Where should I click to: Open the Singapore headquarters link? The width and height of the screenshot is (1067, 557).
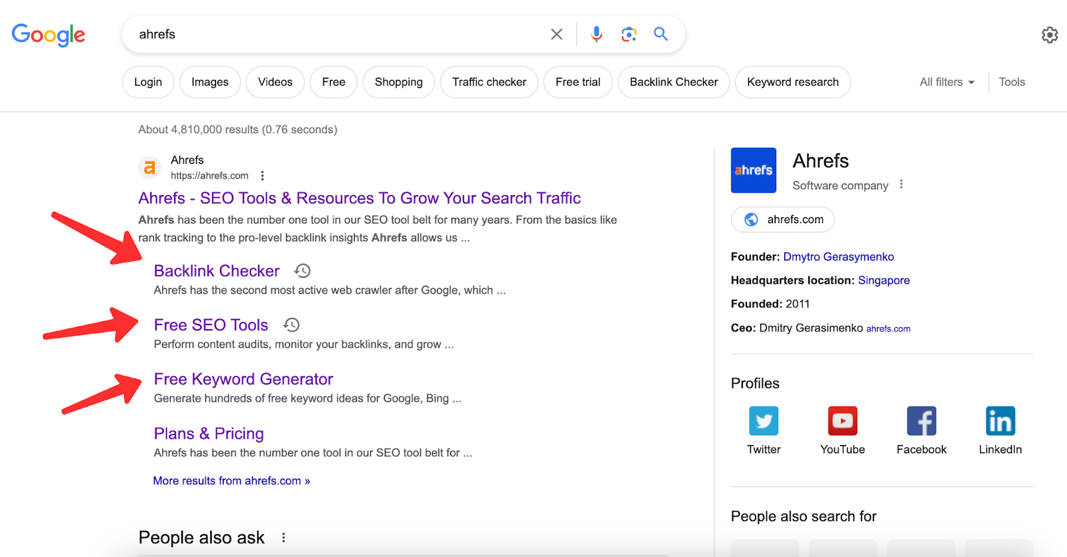click(x=884, y=280)
